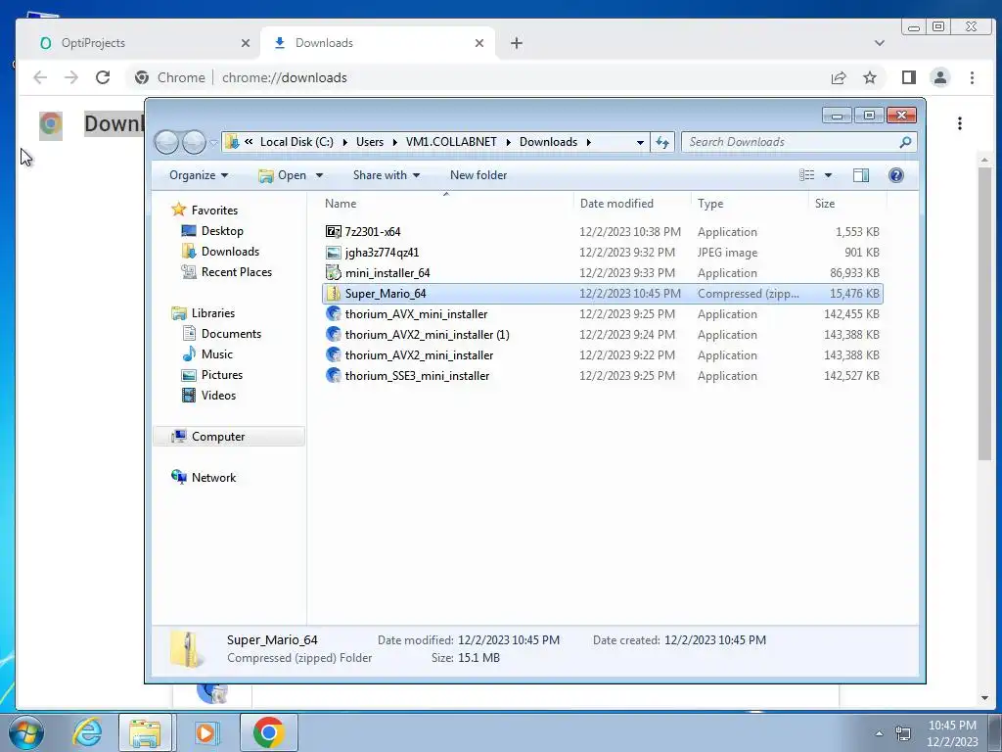
Task: Open the 7z2301-x64 application file
Action: click(x=373, y=231)
